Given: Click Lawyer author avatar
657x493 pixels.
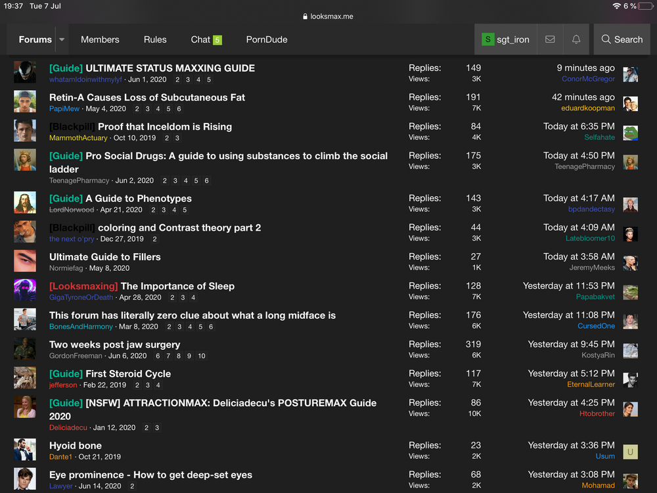Looking at the screenshot, I should 25,479.
